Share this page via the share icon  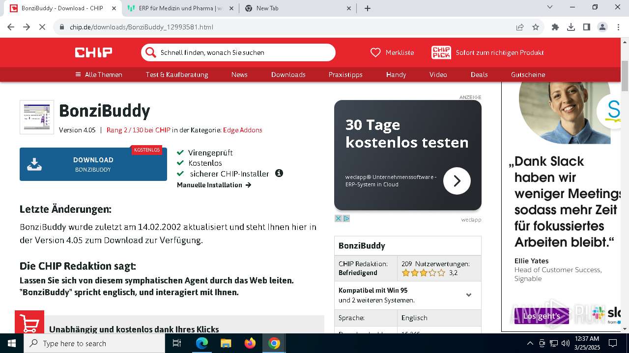[x=520, y=27]
